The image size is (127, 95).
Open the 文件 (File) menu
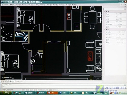pyautogui.click(x=6, y=5)
